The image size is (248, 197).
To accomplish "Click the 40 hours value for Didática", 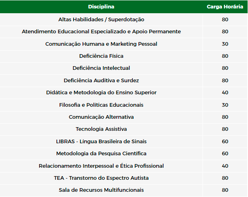I will 225,93.
